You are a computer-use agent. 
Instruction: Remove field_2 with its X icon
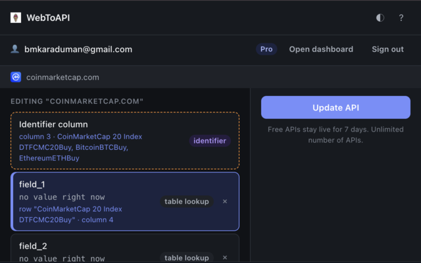(x=225, y=258)
